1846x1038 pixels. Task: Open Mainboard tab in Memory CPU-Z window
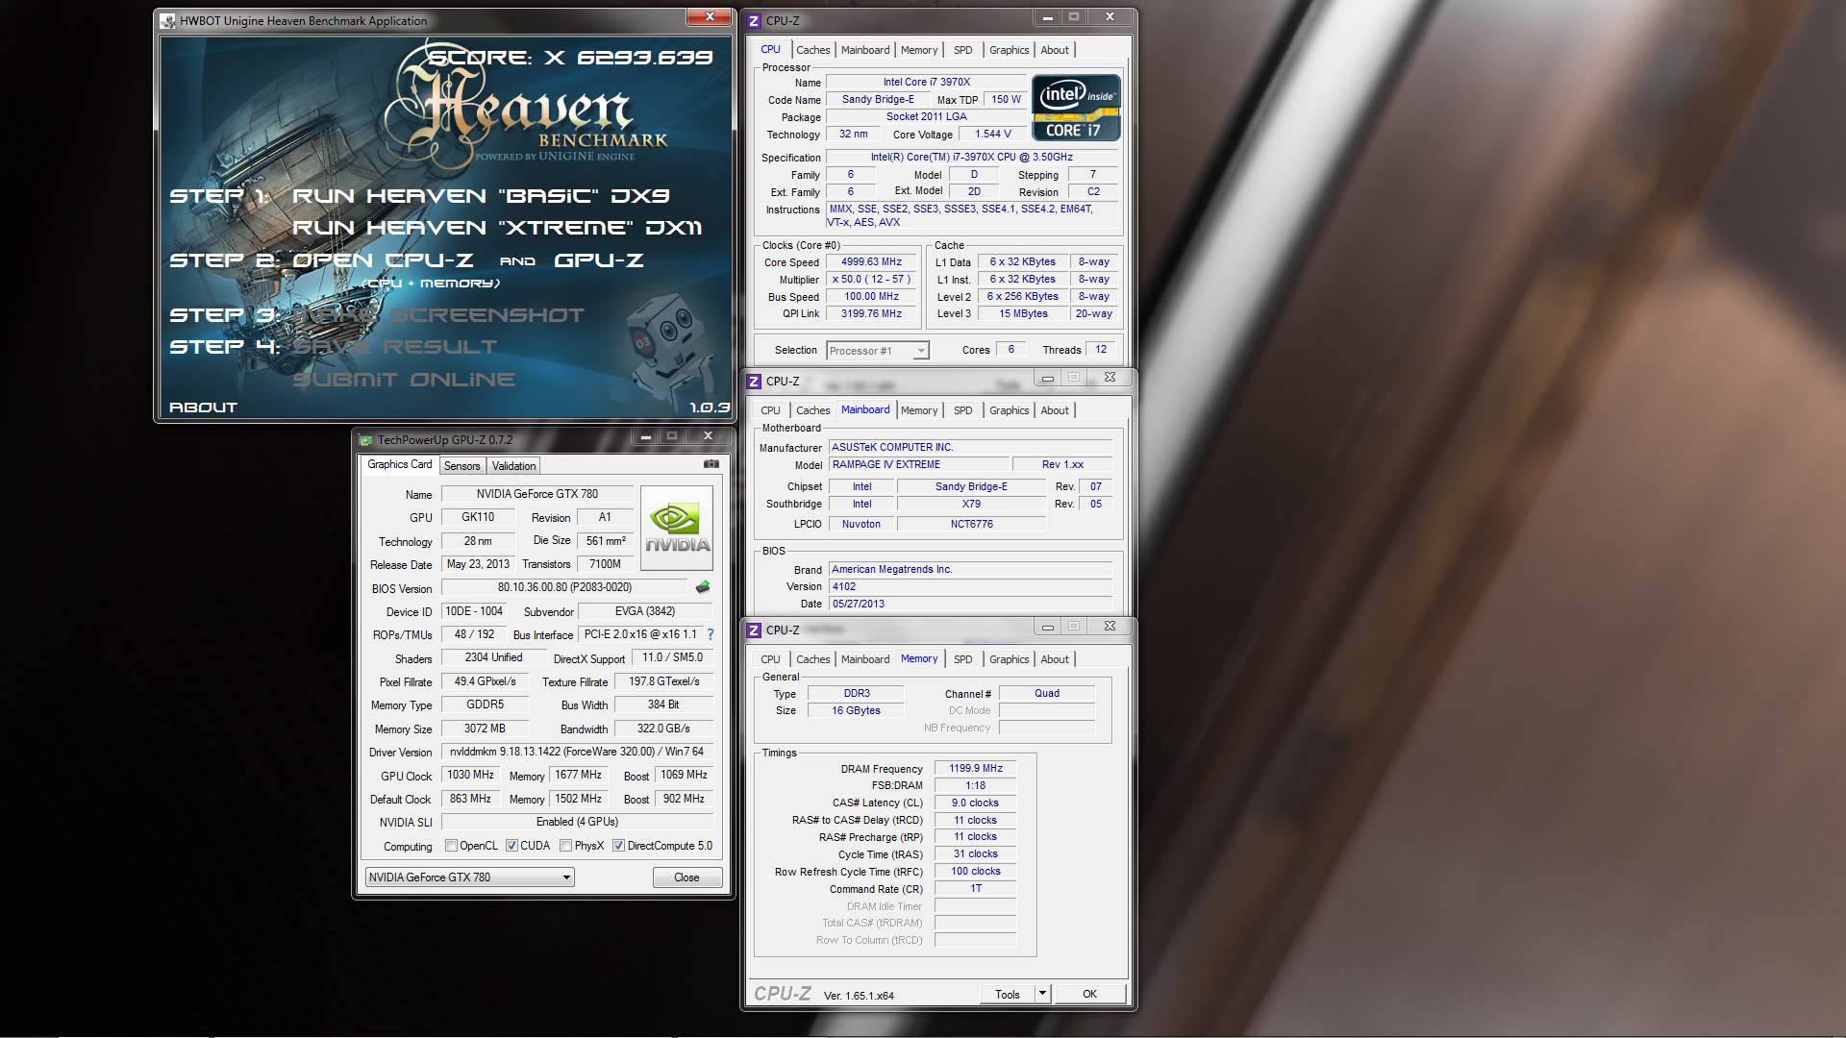point(865,659)
